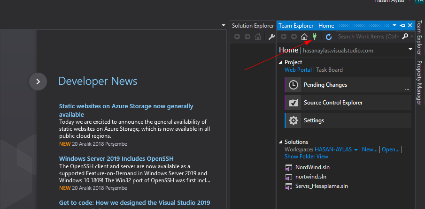Collapse the Solutions section triangle
This screenshot has height=209, width=425.
coord(280,142)
